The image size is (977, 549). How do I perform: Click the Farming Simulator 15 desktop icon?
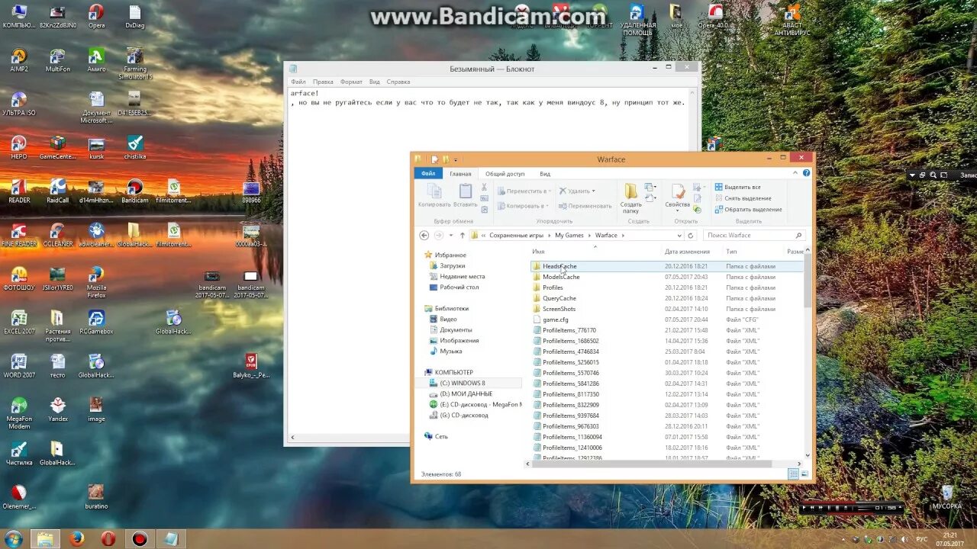coord(135,64)
